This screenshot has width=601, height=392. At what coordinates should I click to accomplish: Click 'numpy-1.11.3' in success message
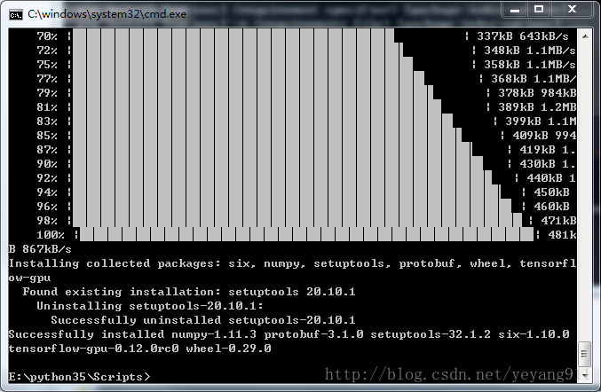[214, 334]
